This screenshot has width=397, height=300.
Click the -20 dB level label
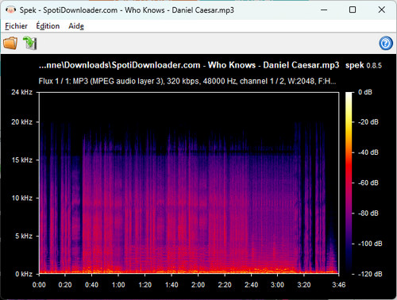[368, 122]
